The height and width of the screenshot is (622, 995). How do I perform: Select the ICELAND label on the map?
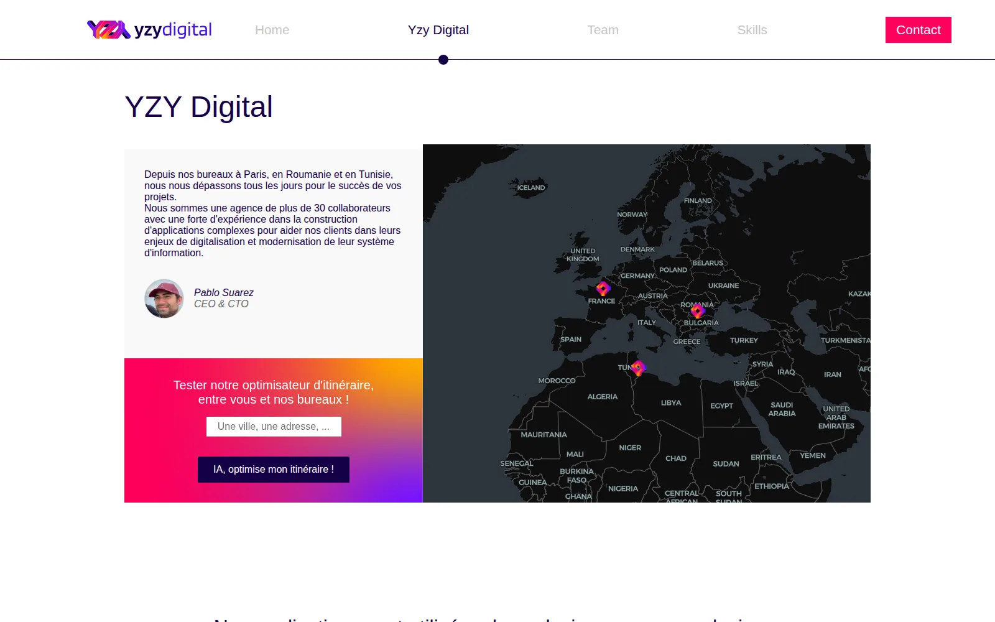pyautogui.click(x=531, y=188)
